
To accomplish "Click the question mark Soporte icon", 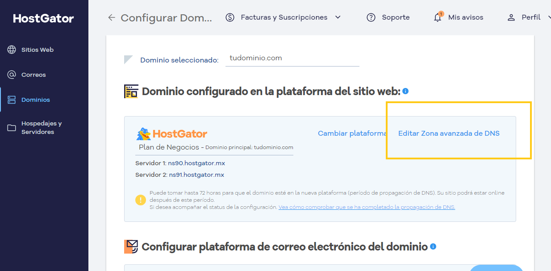I will point(371,17).
